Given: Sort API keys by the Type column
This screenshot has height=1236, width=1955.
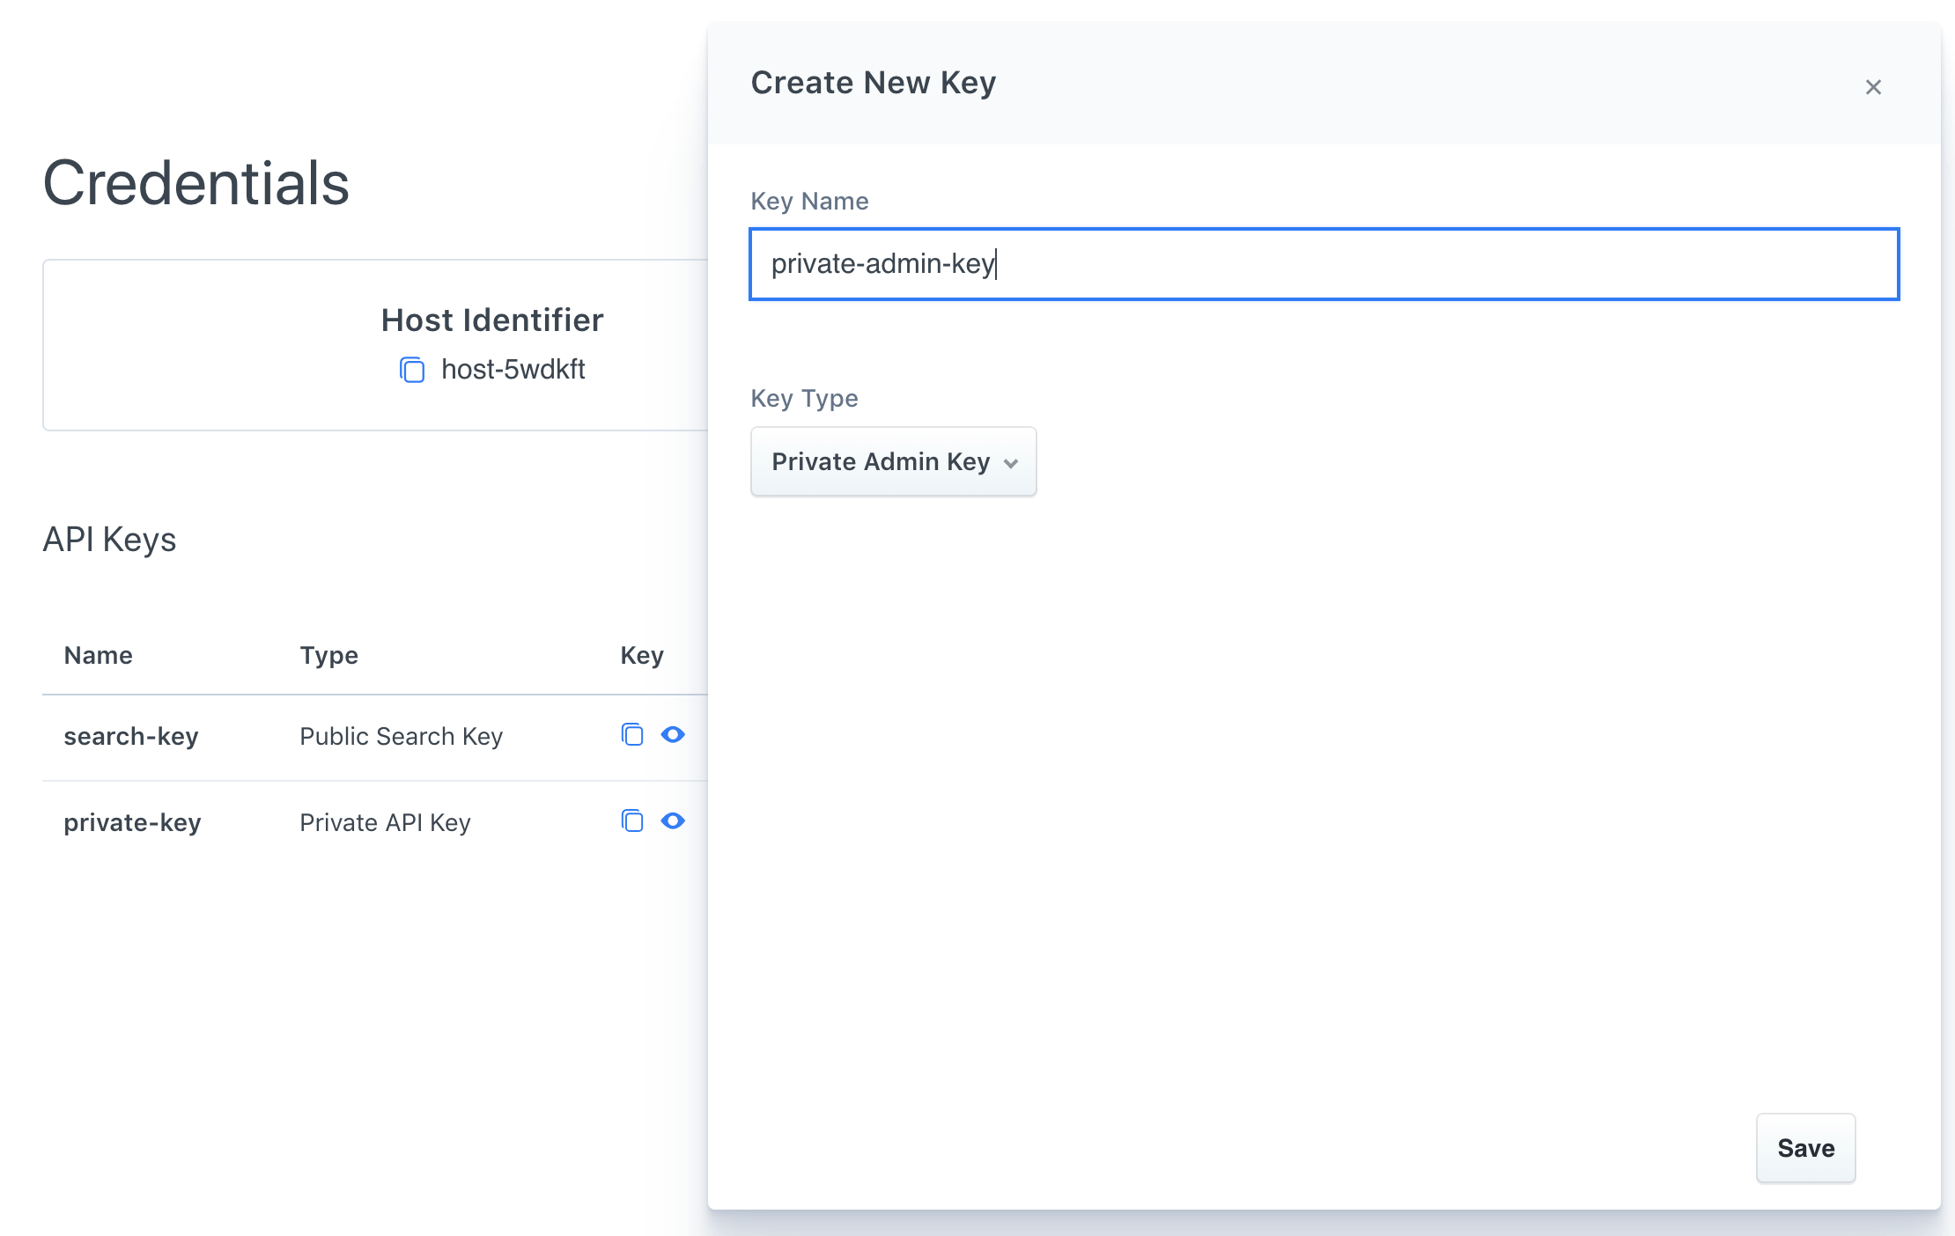Looking at the screenshot, I should click(328, 655).
